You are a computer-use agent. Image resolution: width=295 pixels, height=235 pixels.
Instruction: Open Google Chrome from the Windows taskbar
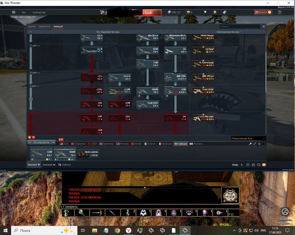117,230
